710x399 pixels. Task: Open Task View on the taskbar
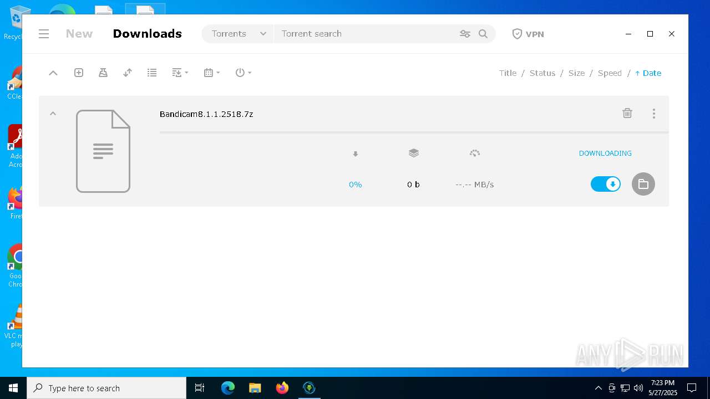tap(200, 388)
